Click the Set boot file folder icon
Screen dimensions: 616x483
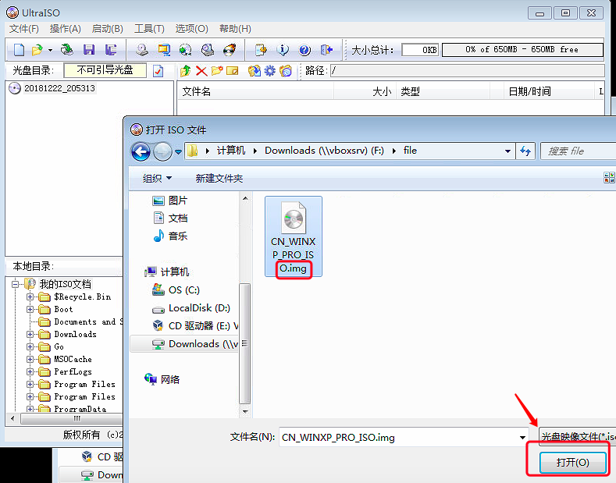pyautogui.click(x=286, y=71)
